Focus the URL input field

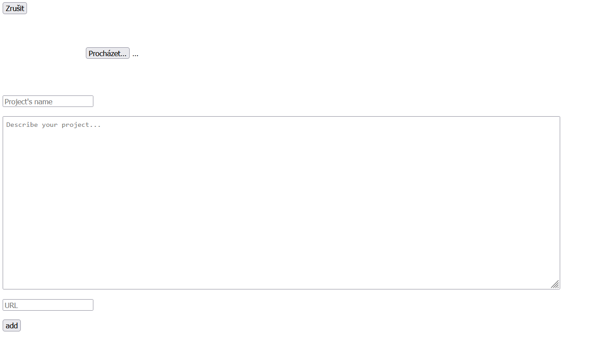pyautogui.click(x=48, y=305)
